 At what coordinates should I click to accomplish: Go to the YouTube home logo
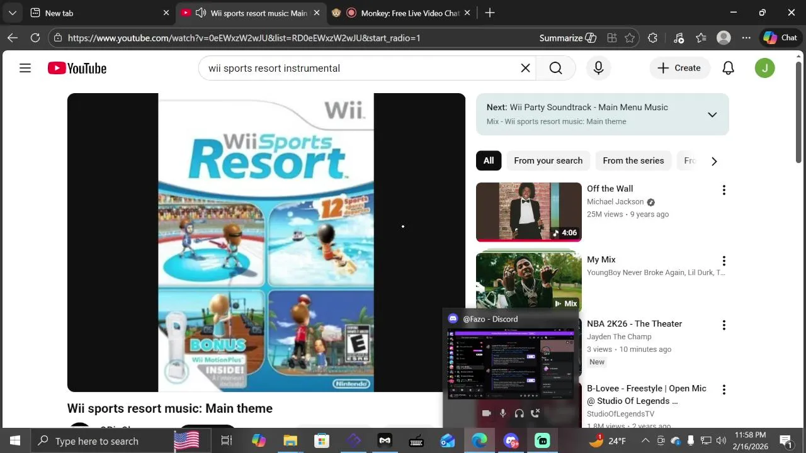tap(77, 68)
